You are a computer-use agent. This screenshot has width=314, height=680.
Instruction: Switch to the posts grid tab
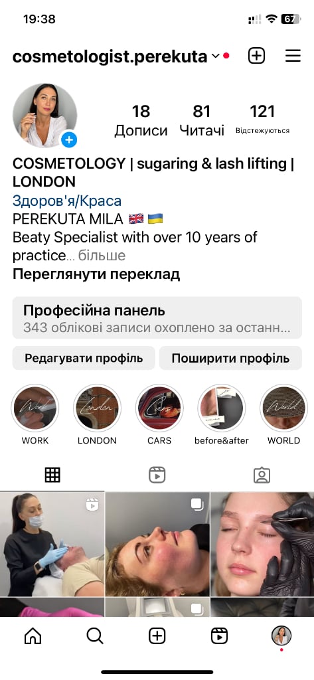pos(52,475)
